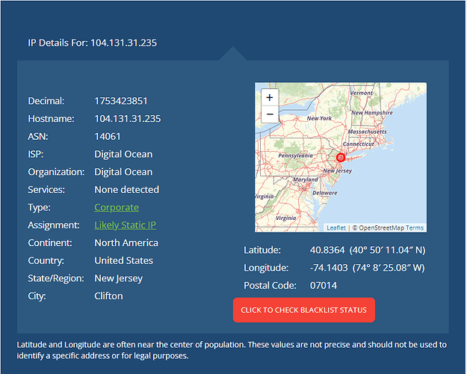
Task: Click the red location marker on the map
Action: 341,157
